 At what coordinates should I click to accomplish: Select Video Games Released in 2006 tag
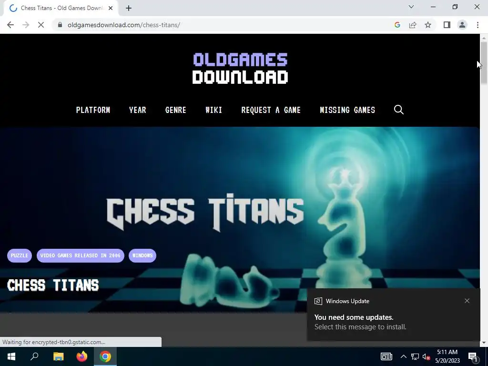tap(80, 255)
